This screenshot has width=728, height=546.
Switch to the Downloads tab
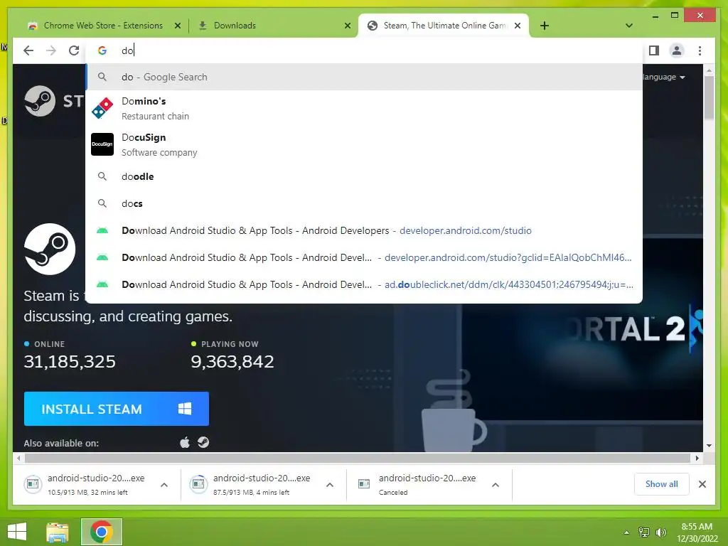point(273,26)
